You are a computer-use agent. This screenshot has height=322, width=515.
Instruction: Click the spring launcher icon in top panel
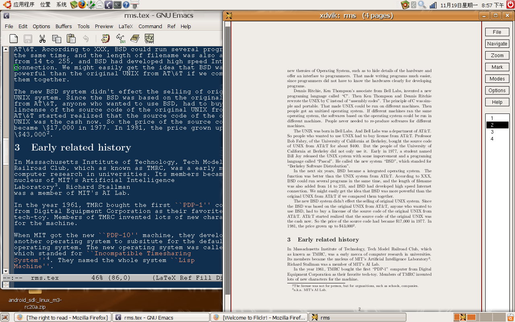(x=135, y=5)
